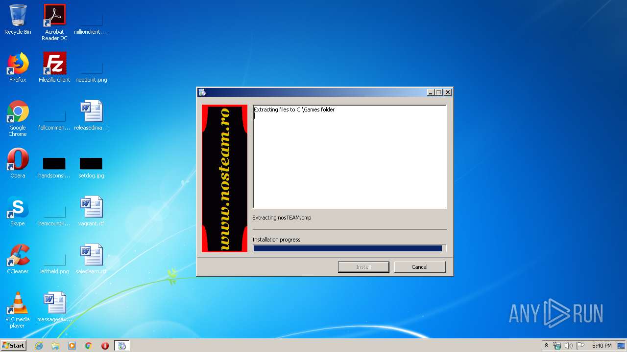Click the disabled Install button

pos(363,267)
